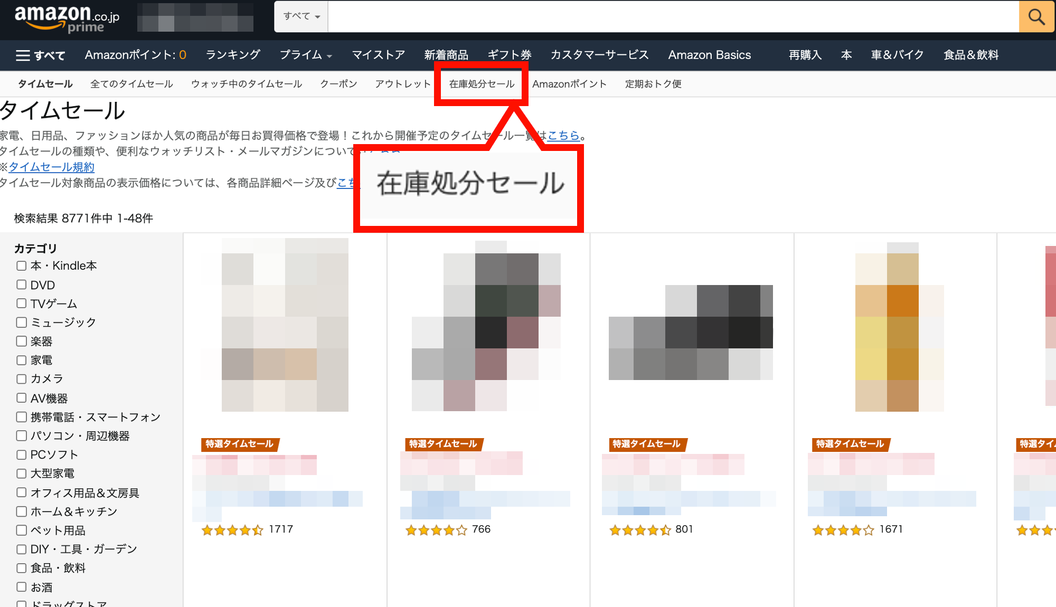Viewport: 1056px width, 607px height.
Task: Enable the 家電 category filter
Action: point(21,360)
